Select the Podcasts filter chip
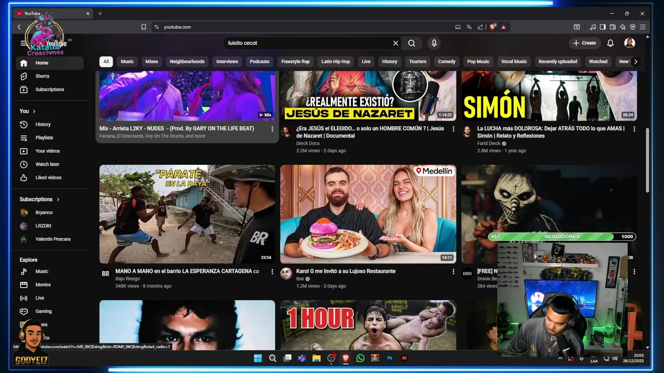This screenshot has width=664, height=373. tap(259, 62)
